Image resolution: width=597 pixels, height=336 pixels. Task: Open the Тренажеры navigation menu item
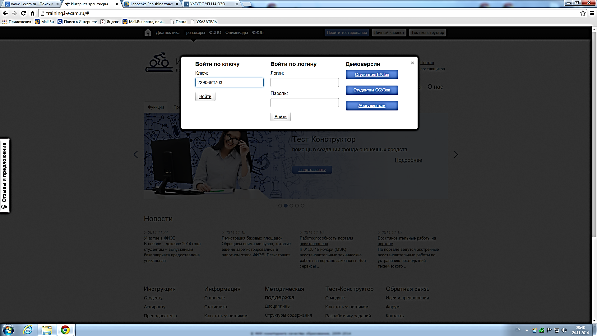194,32
